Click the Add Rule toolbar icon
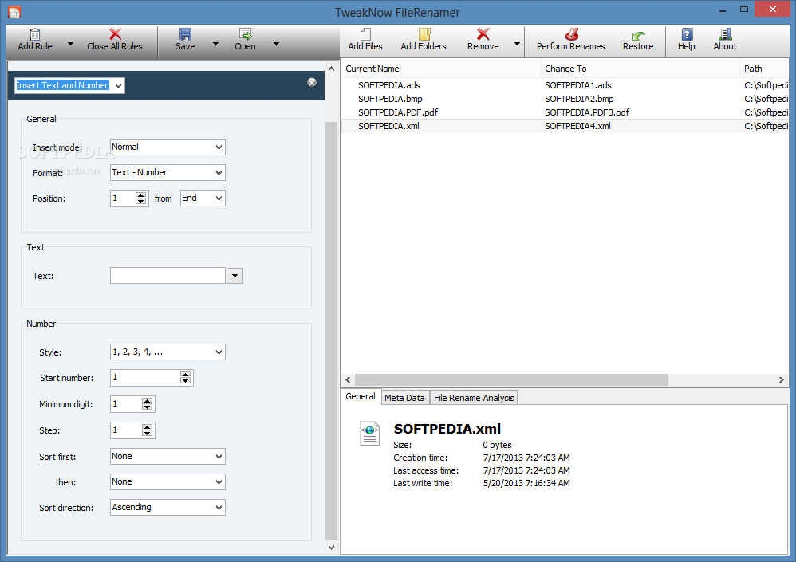 point(34,35)
